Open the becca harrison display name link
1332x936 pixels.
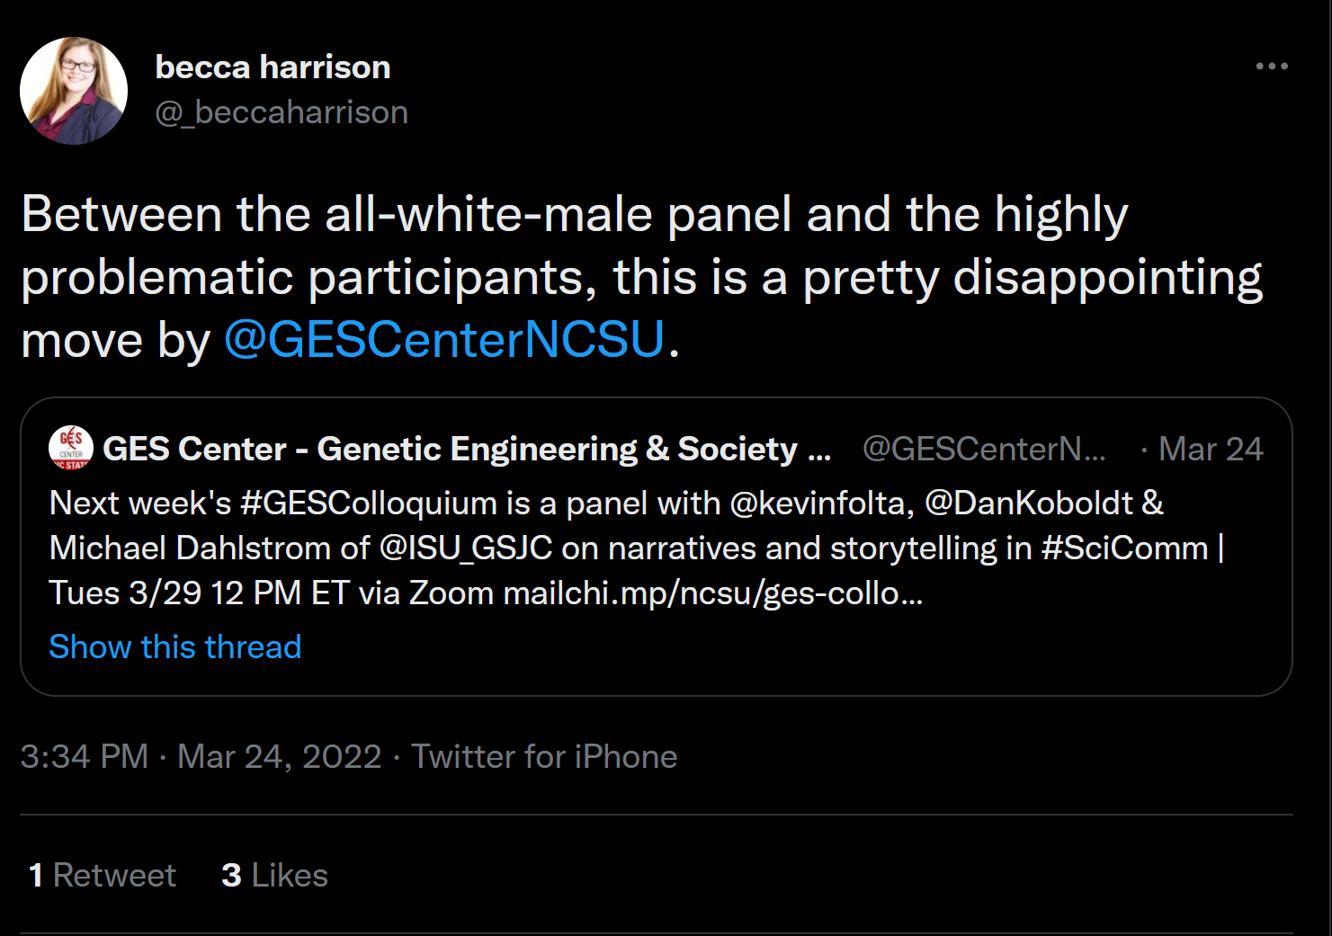[x=273, y=67]
